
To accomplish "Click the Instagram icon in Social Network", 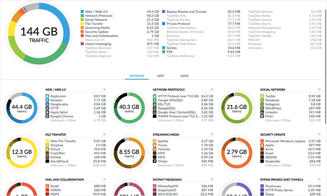I will click(262, 104).
